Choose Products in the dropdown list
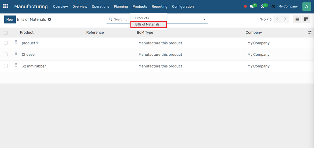This screenshot has width=314, height=148. [x=142, y=18]
